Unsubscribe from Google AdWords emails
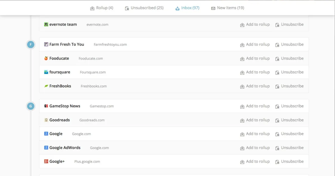The width and height of the screenshot is (335, 176). click(x=289, y=148)
